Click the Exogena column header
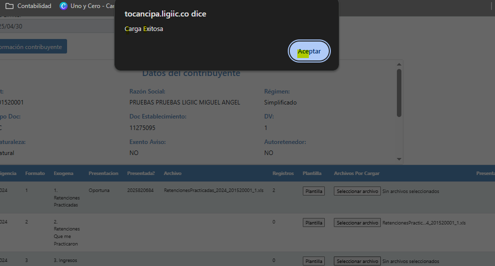This screenshot has width=495, height=266. (x=64, y=173)
